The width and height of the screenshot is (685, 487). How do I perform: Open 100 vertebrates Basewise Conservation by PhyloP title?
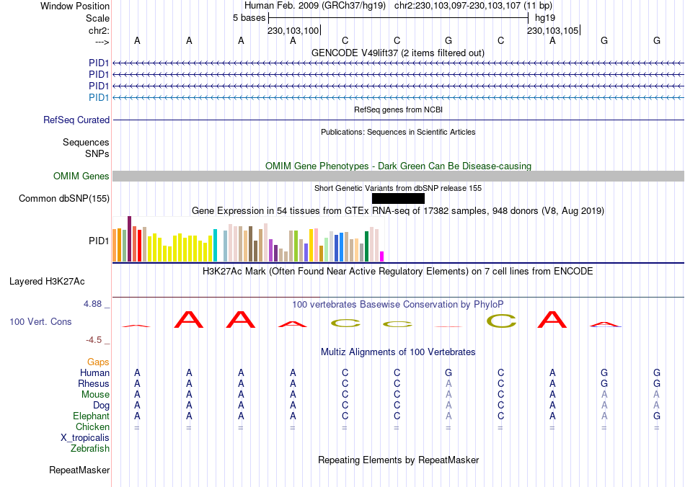click(397, 304)
